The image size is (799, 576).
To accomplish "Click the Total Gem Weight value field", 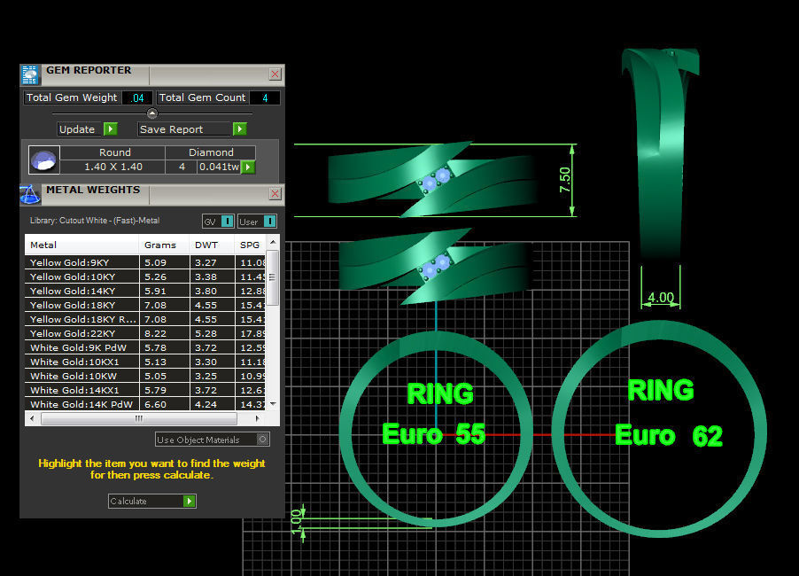I will click(137, 97).
